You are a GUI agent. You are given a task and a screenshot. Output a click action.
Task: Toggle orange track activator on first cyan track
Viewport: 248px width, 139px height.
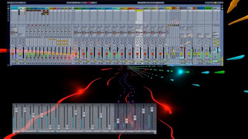click(12, 54)
